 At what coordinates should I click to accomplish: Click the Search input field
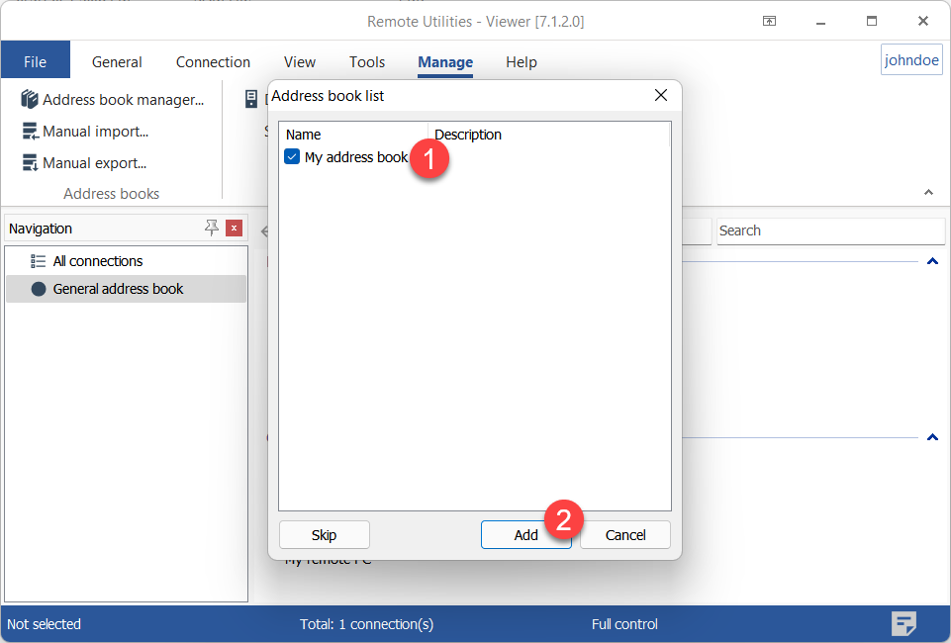pos(829,230)
